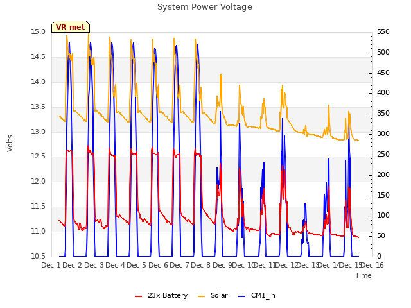Click the 13.5 left axis tick label
Image resolution: width=411 pixels, height=308 pixels.
[39, 107]
